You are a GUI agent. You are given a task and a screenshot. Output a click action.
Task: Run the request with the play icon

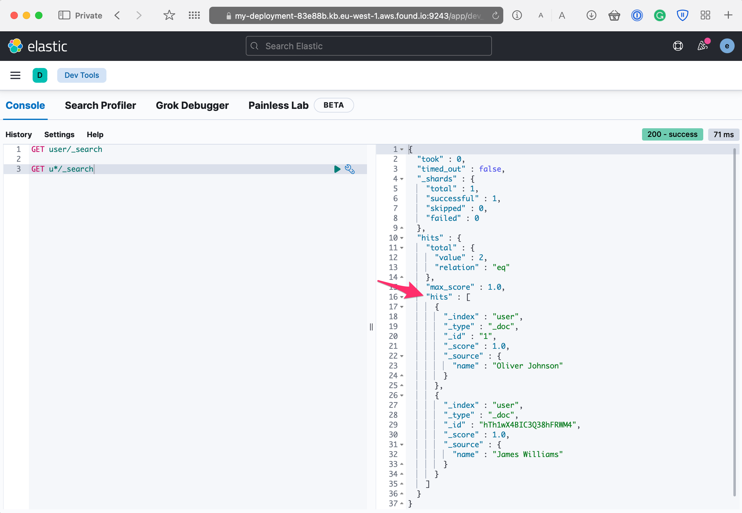[x=337, y=169]
